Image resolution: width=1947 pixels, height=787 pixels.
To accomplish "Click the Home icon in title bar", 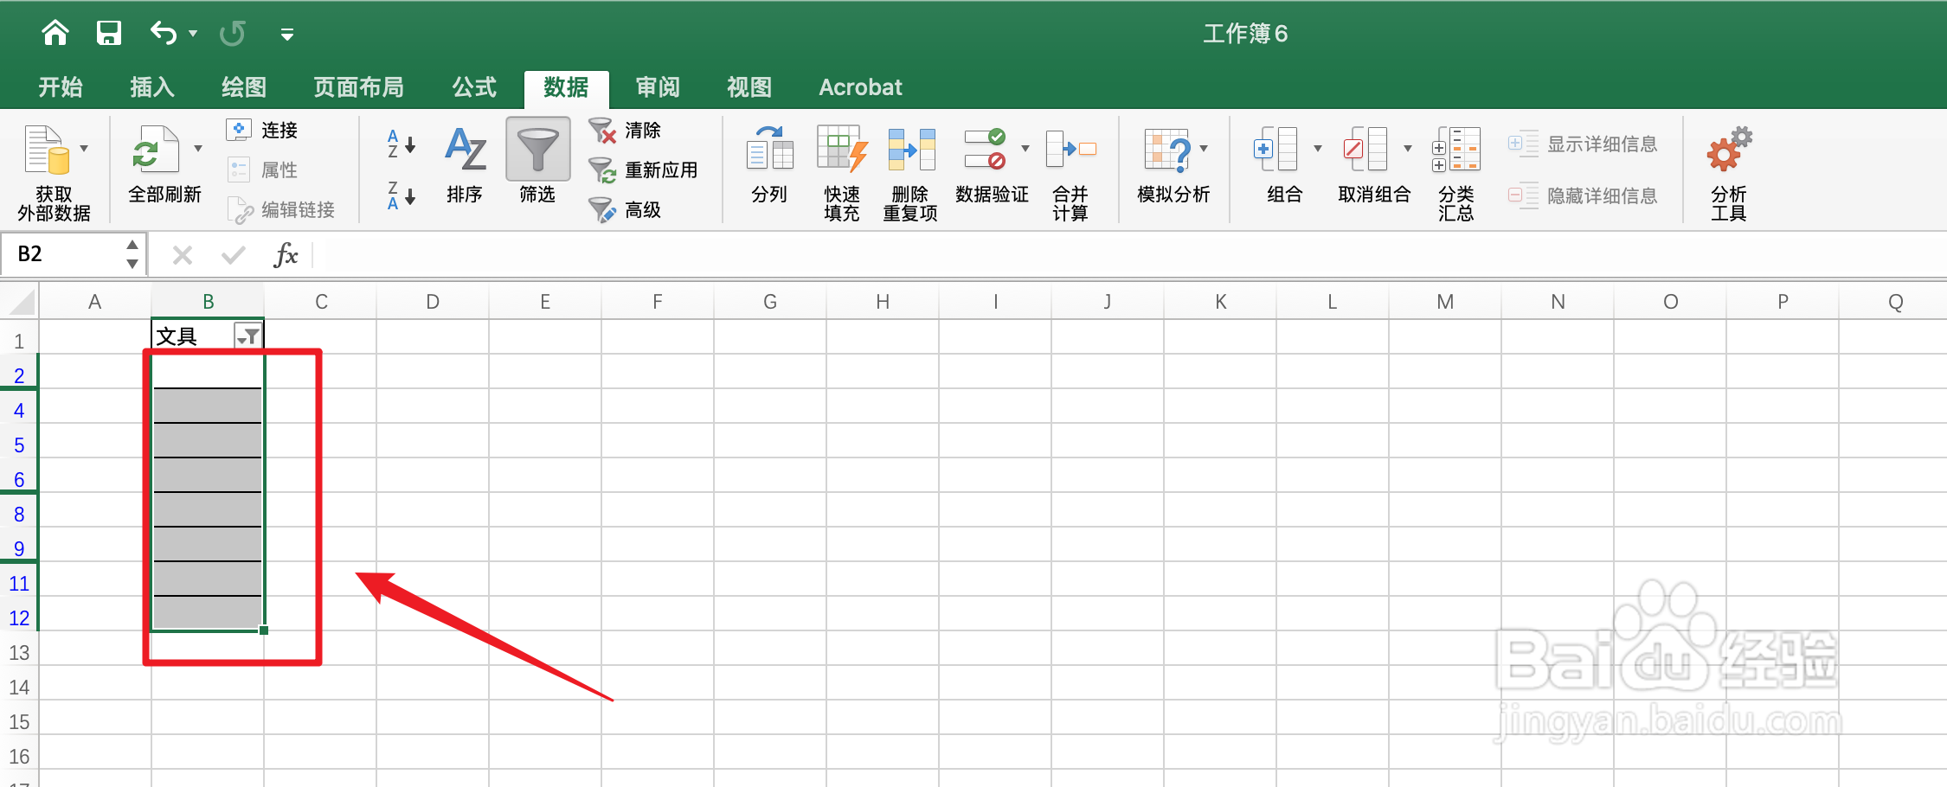I will (x=55, y=33).
